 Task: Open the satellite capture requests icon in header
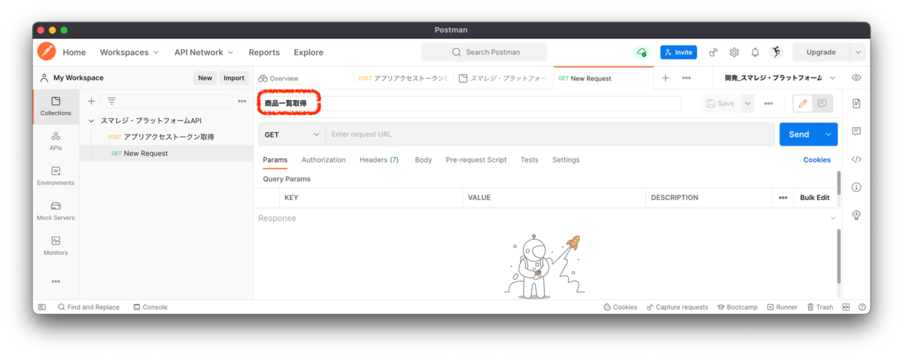click(x=713, y=52)
